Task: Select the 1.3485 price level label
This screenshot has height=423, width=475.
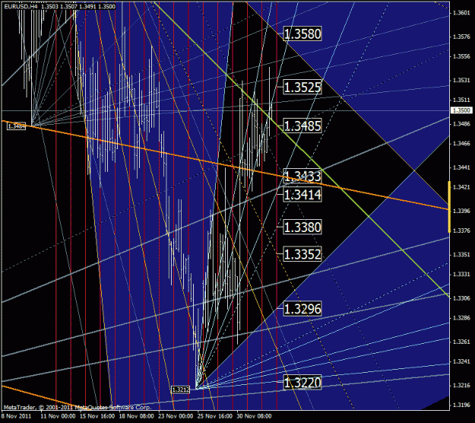Action: pyautogui.click(x=302, y=126)
